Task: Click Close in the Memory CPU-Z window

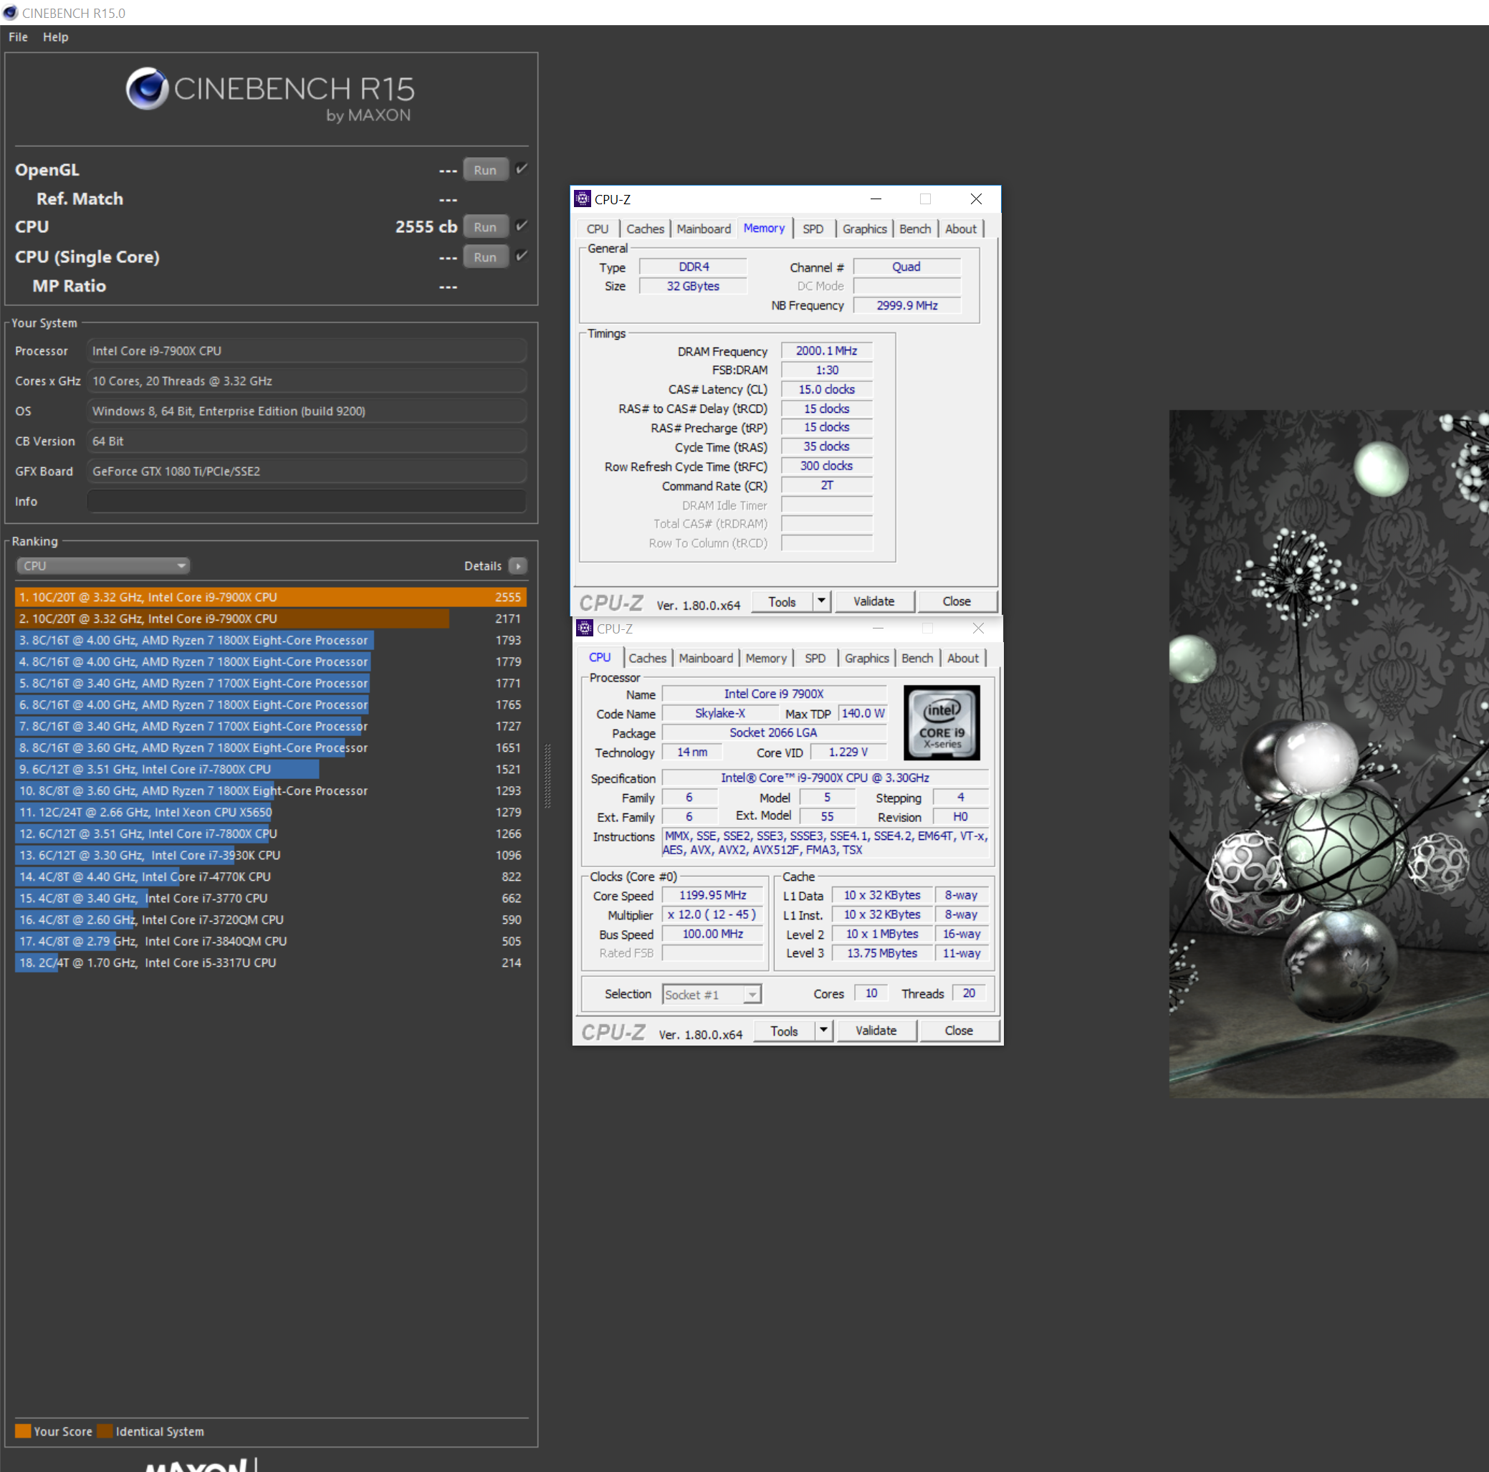Action: coord(957,601)
